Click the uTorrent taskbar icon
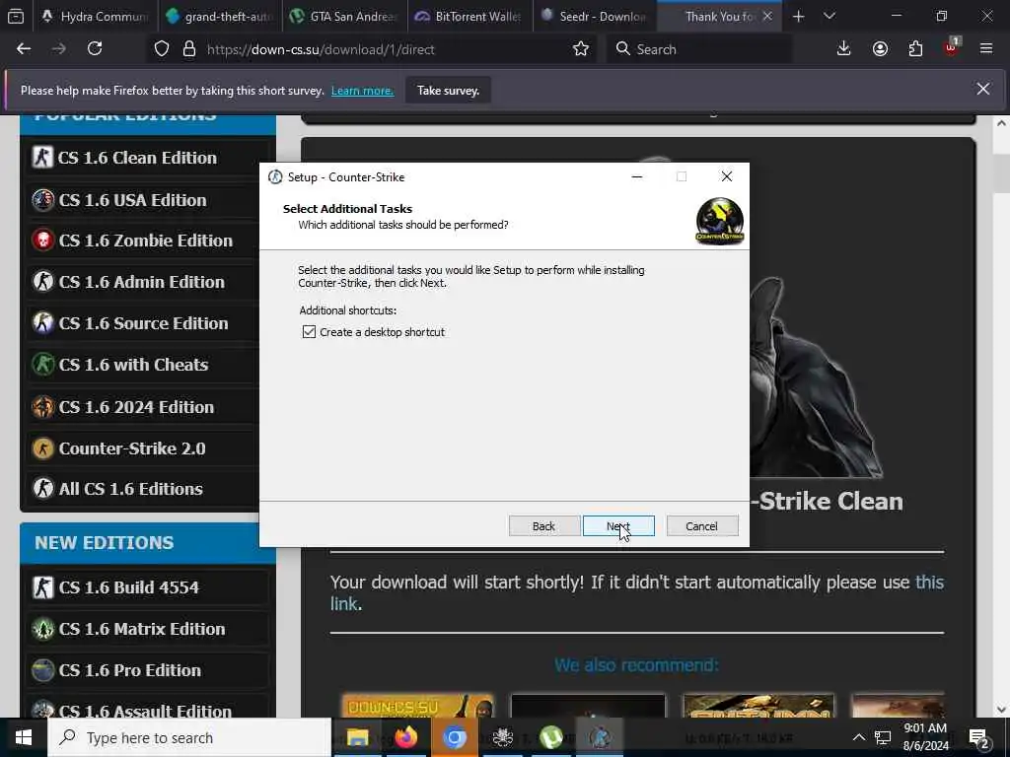The image size is (1010, 757). 551,737
